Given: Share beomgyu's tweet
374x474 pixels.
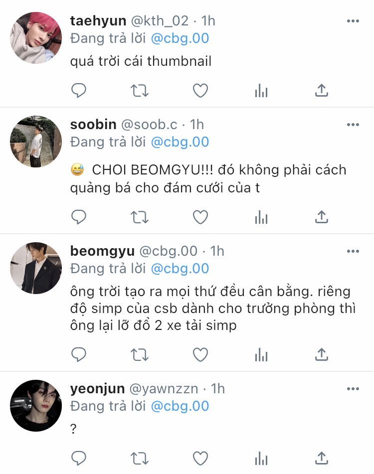Looking at the screenshot, I should click(x=322, y=354).
